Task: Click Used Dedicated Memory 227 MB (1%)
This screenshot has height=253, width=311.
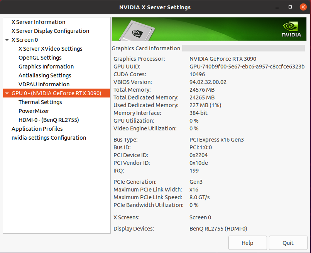Action: (x=205, y=105)
